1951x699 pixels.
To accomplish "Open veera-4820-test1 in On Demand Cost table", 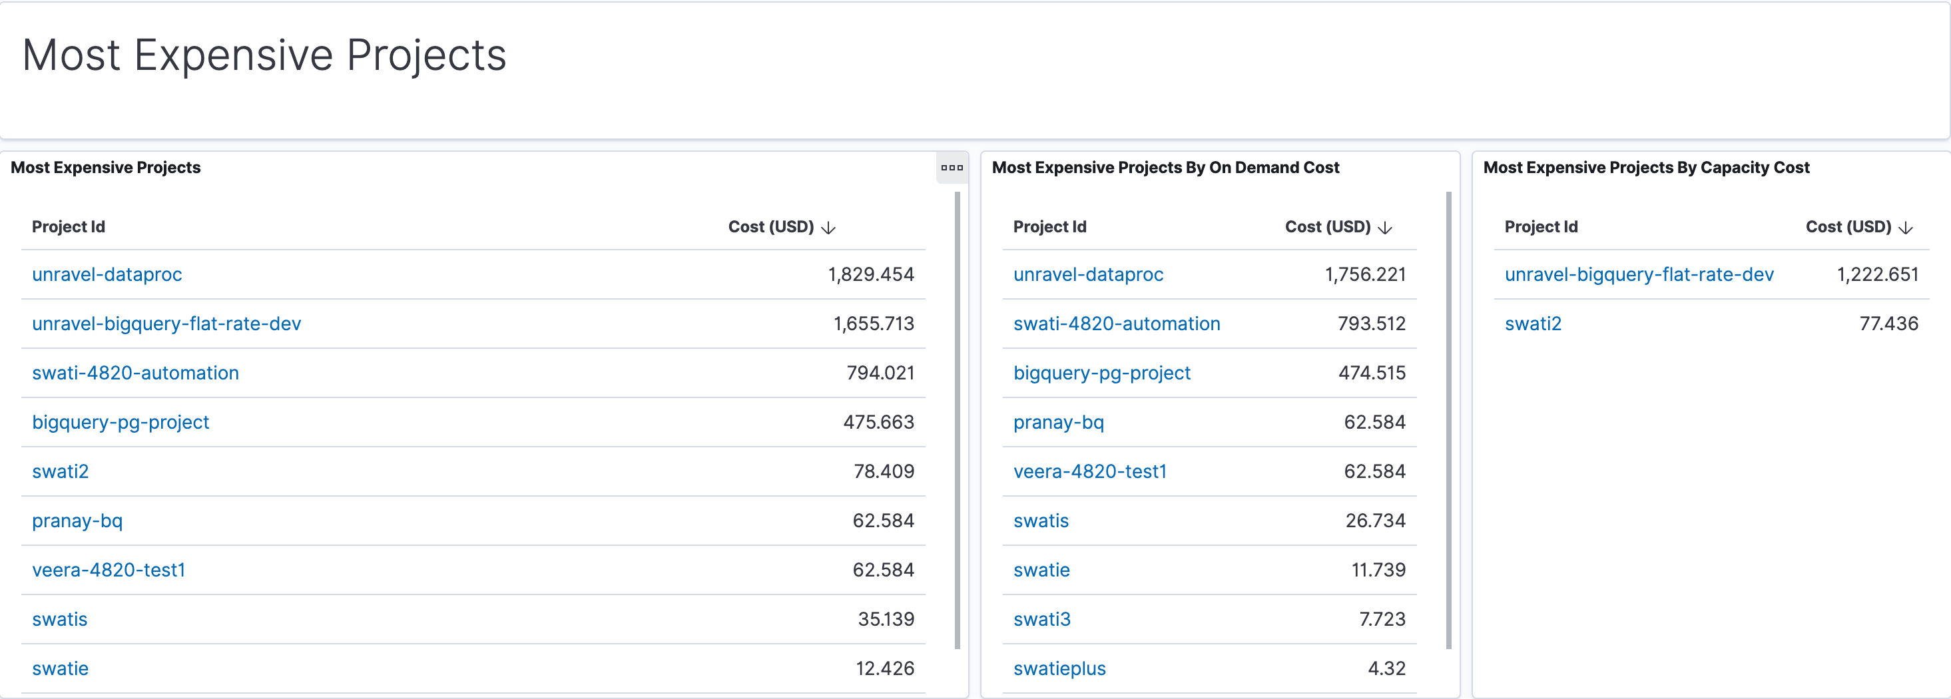I will (1091, 471).
